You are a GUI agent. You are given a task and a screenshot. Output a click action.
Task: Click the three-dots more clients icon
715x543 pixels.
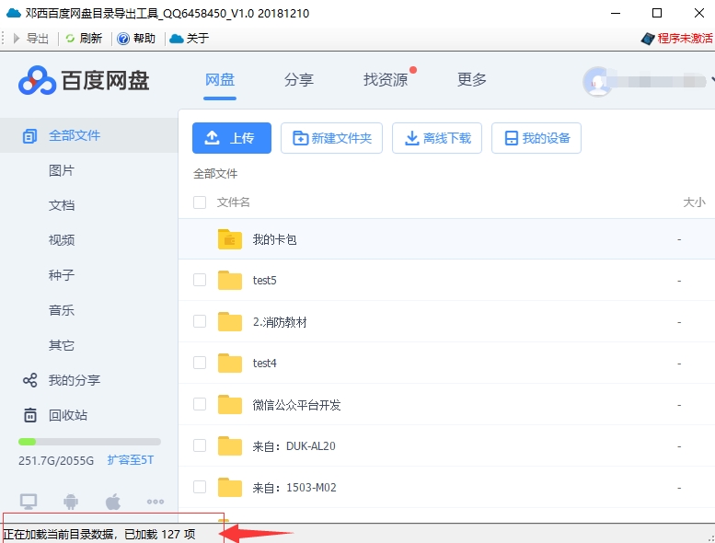point(155,502)
